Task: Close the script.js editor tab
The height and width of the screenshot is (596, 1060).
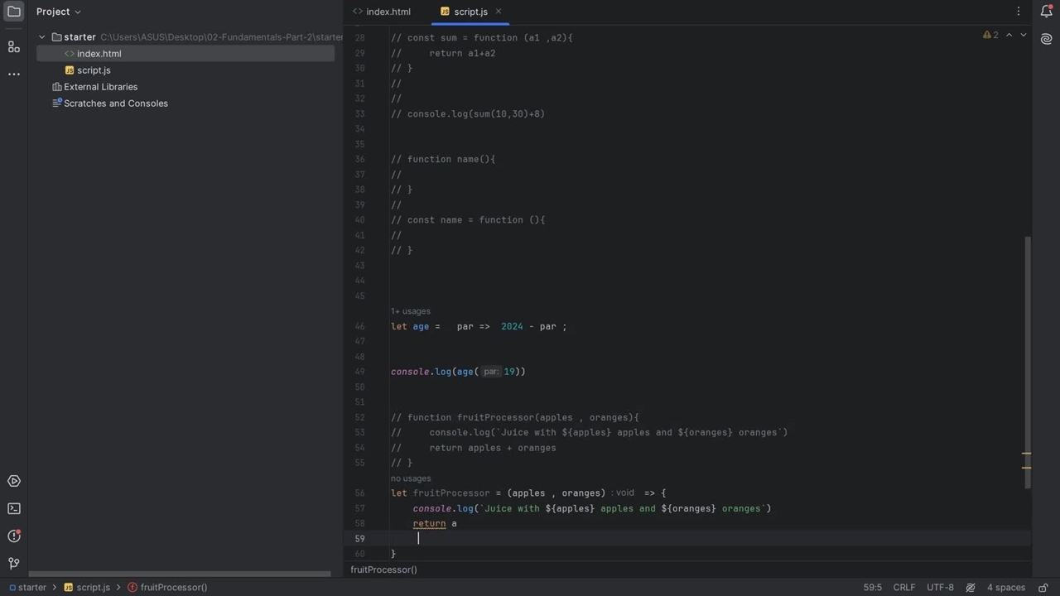Action: (499, 12)
